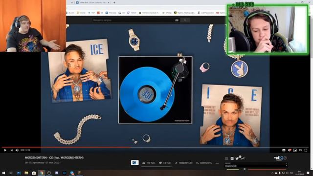Click the trend graph icon in the vidIQ panel
This screenshot has width=313, height=176.
(243, 158)
